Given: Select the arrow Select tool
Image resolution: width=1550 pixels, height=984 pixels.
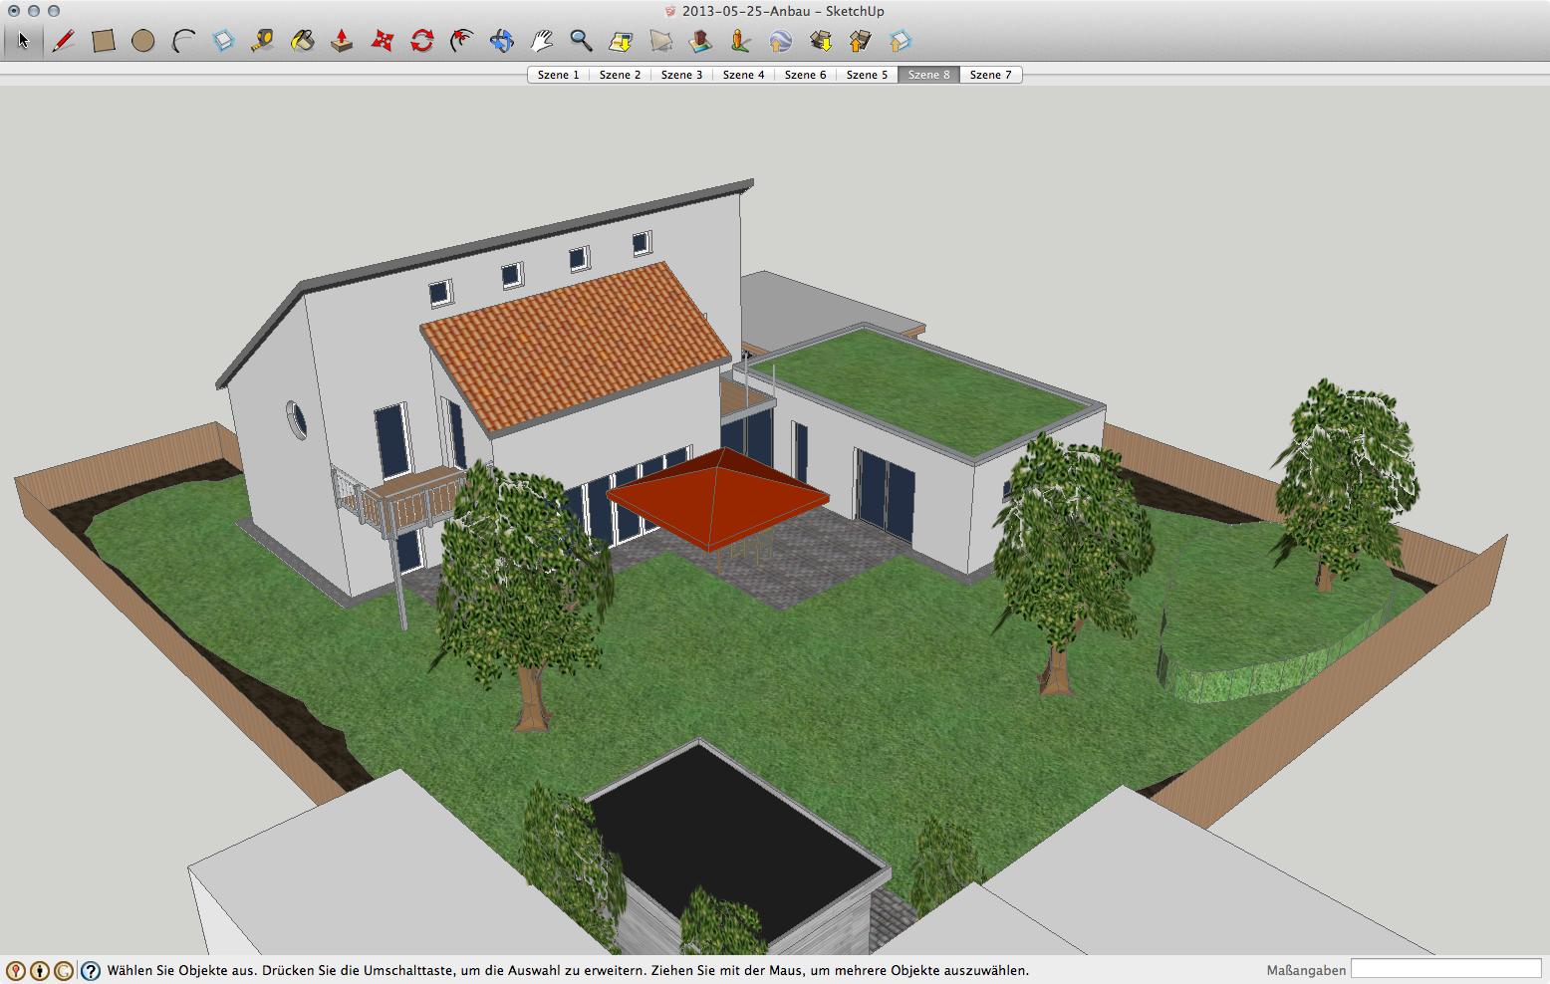Looking at the screenshot, I should click(24, 41).
